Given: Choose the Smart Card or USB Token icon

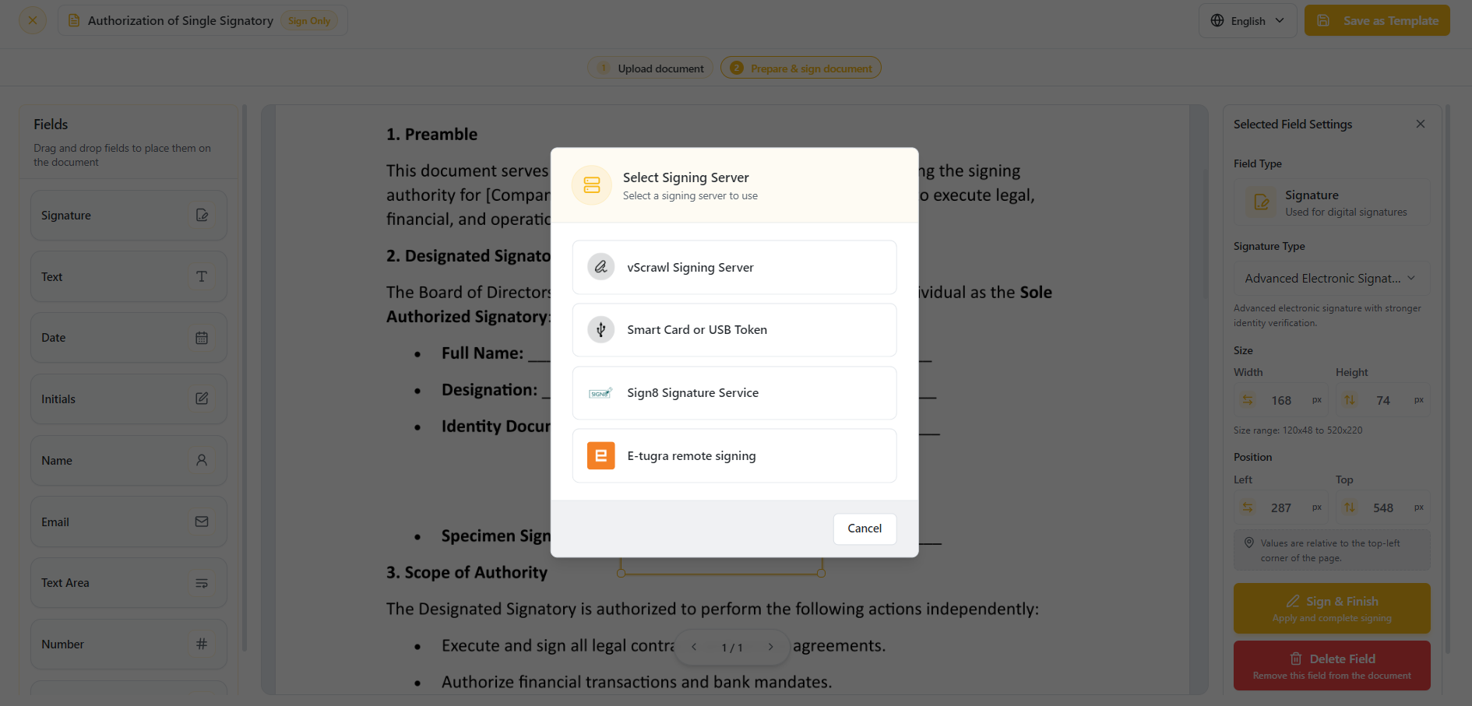Looking at the screenshot, I should pos(600,330).
